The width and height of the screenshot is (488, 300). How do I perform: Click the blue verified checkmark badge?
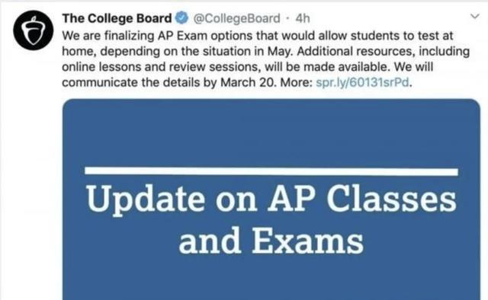tap(181, 18)
